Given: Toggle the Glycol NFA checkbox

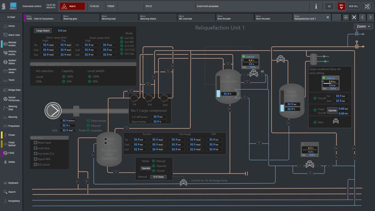Looking at the screenshot, I should (x=36, y=159).
